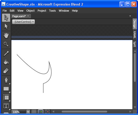Select the Pen tool
This screenshot has height=115, width=138.
click(x=6, y=80)
